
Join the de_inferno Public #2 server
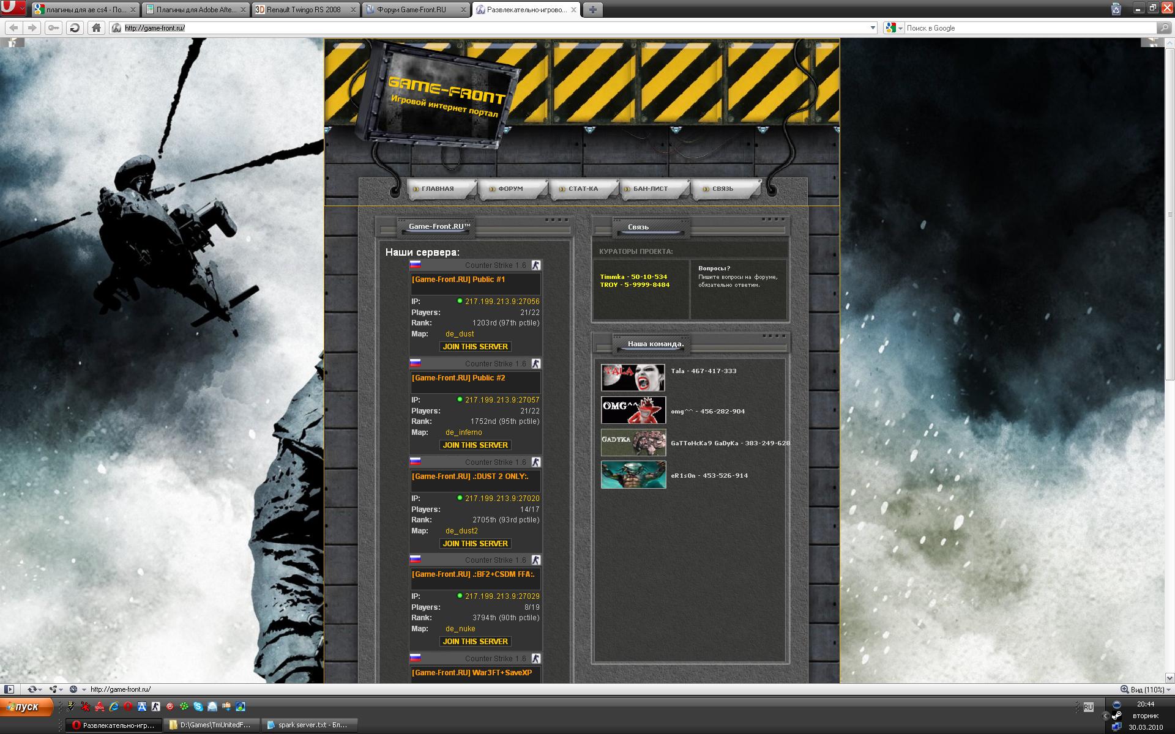tap(475, 445)
